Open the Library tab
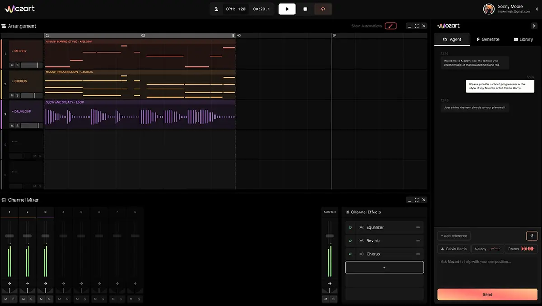 click(x=523, y=39)
